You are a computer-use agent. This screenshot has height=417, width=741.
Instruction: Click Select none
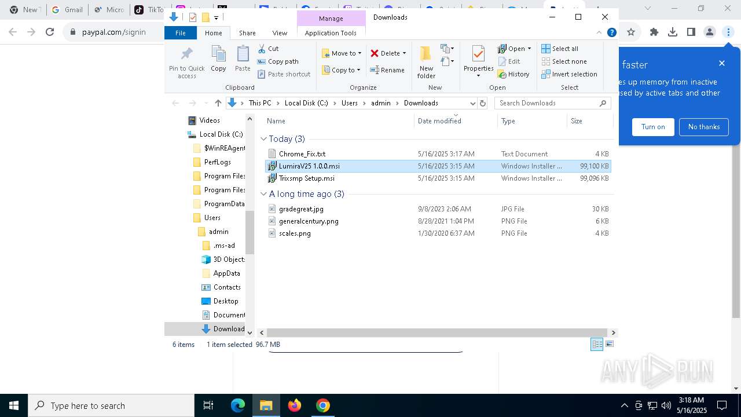pos(564,61)
